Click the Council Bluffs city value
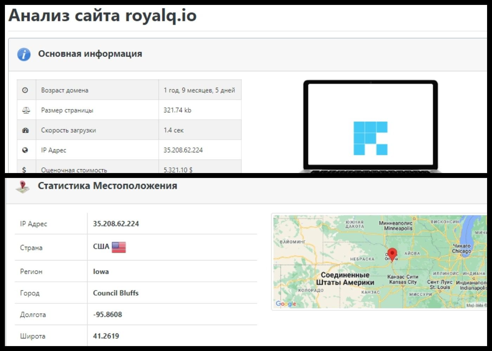492x351 pixels. (116, 293)
